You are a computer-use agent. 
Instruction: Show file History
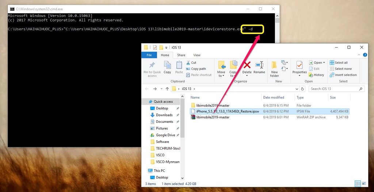(x=316, y=75)
